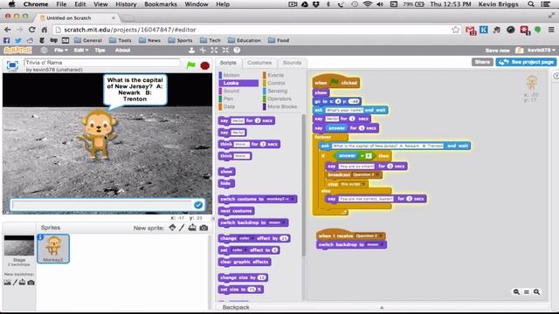Select the Shrink sprite tool
The height and width of the screenshot is (314, 559).
click(225, 51)
